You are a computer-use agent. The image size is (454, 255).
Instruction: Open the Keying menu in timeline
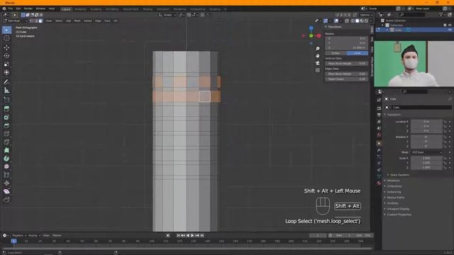34,236
